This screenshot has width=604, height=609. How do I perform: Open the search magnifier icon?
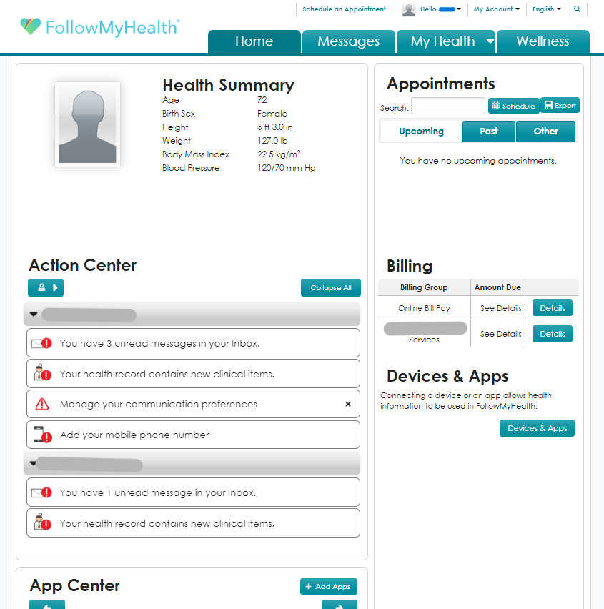tap(578, 9)
